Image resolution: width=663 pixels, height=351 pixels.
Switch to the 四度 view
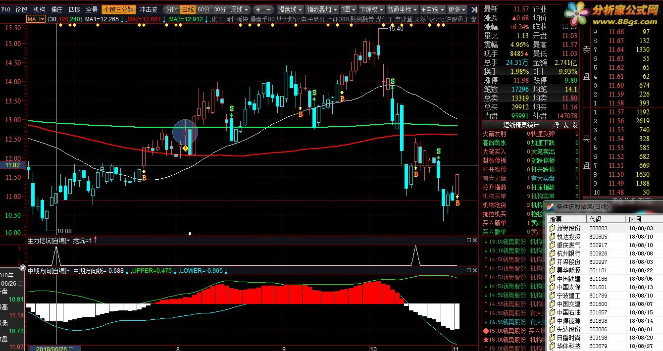74,9
